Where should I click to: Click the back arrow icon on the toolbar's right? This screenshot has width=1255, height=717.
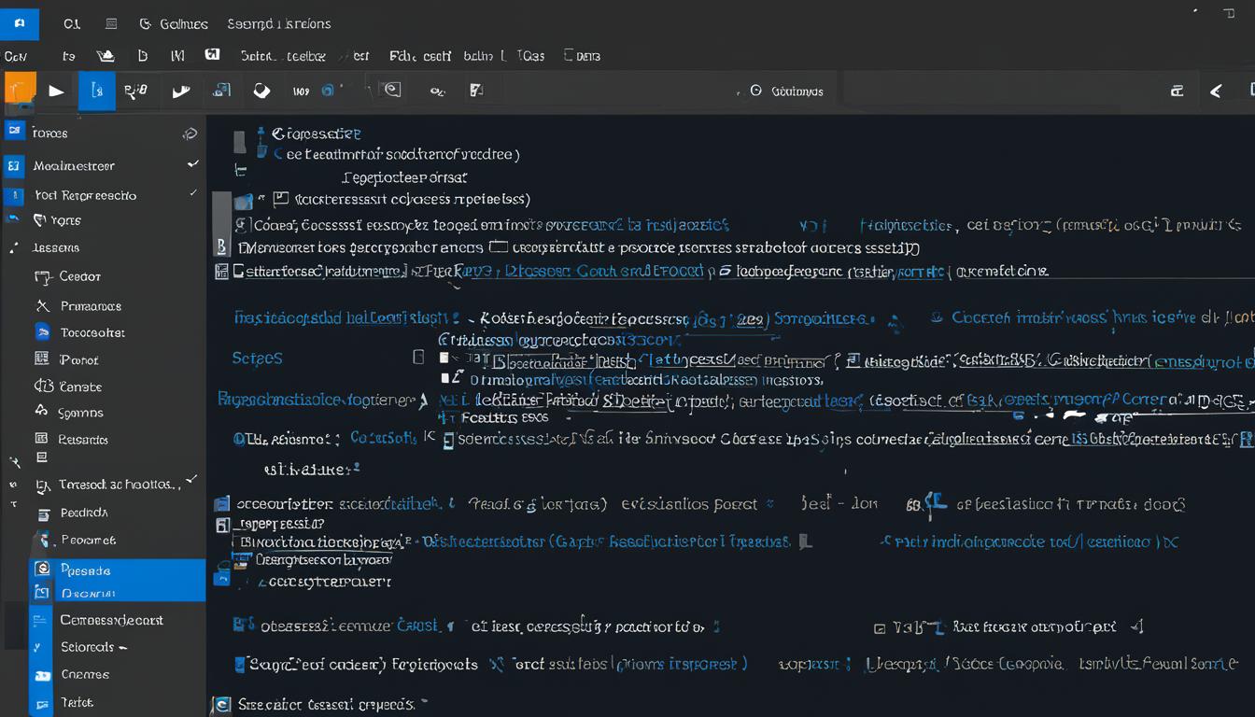(x=1215, y=91)
